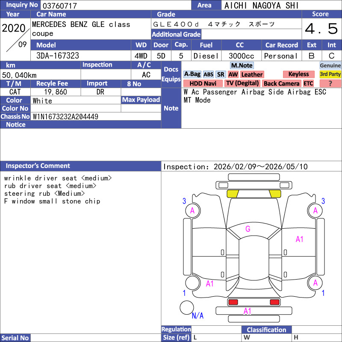Toggle the HDD Navi equipment badge
The height and width of the screenshot is (342, 342).
tap(203, 83)
